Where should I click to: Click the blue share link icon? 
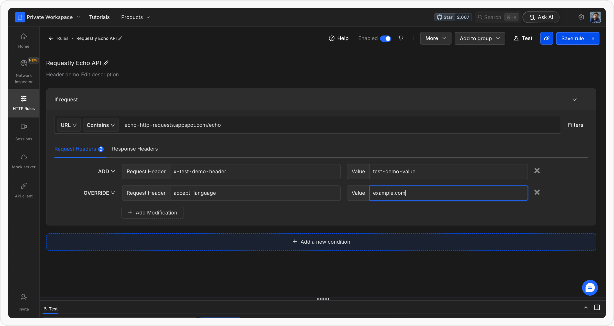tap(546, 38)
